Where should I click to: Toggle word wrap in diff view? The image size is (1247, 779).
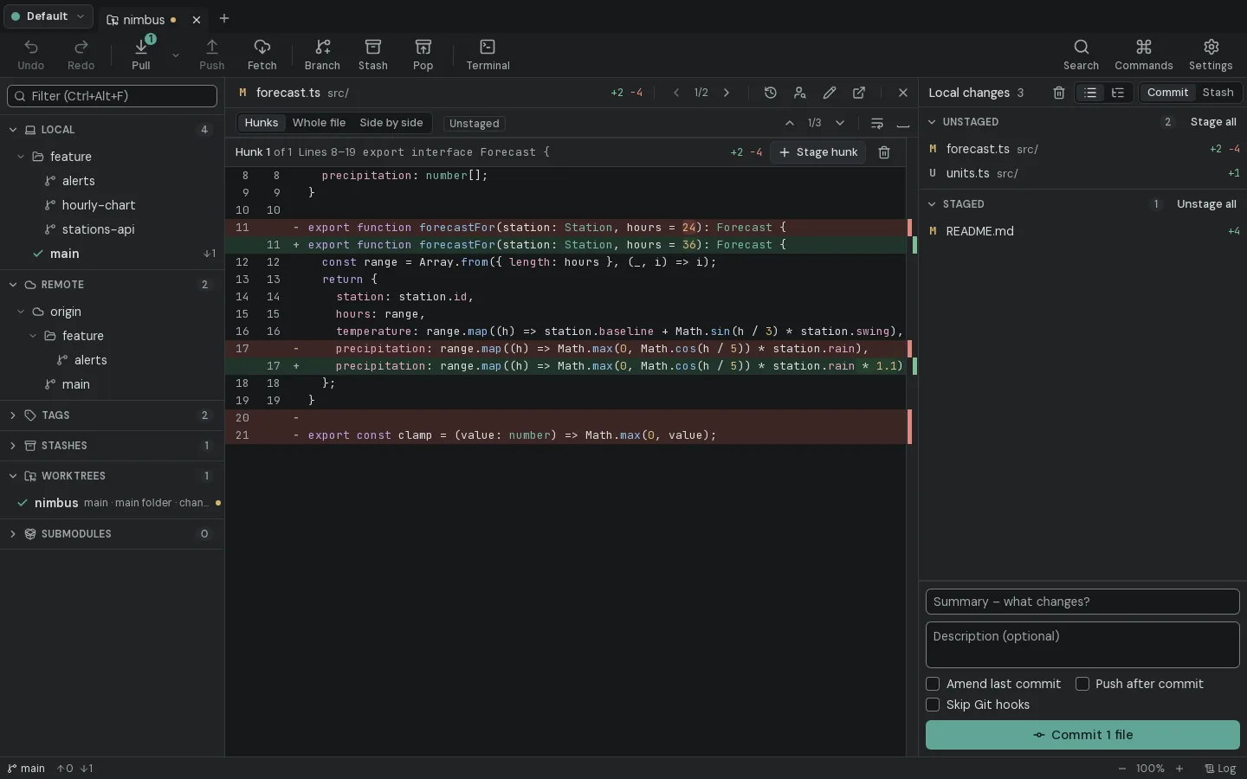[x=877, y=123]
